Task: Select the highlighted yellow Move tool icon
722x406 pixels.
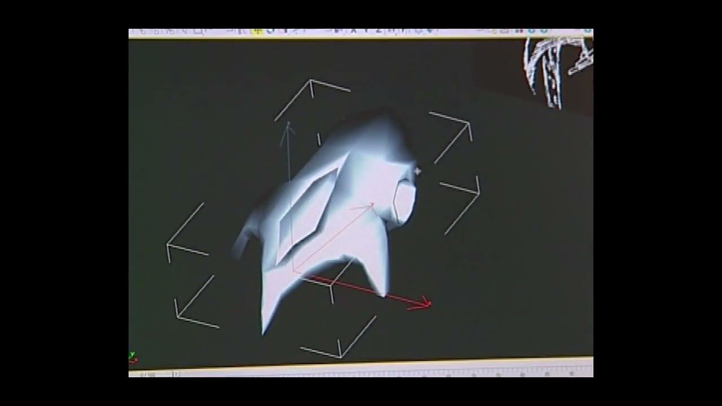Action: click(258, 31)
